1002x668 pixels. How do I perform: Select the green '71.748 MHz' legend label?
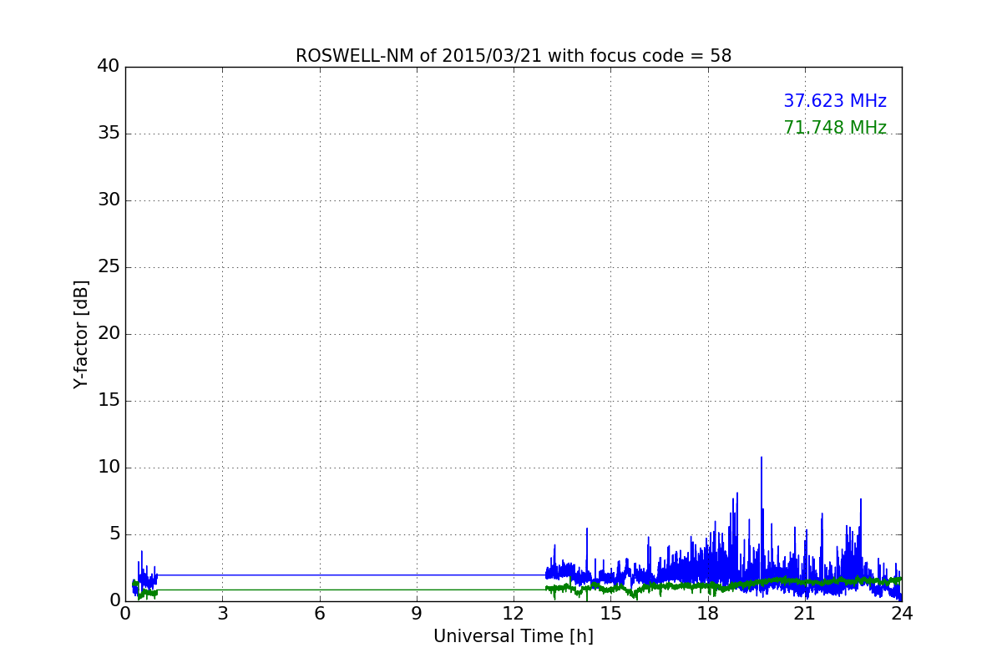click(835, 128)
